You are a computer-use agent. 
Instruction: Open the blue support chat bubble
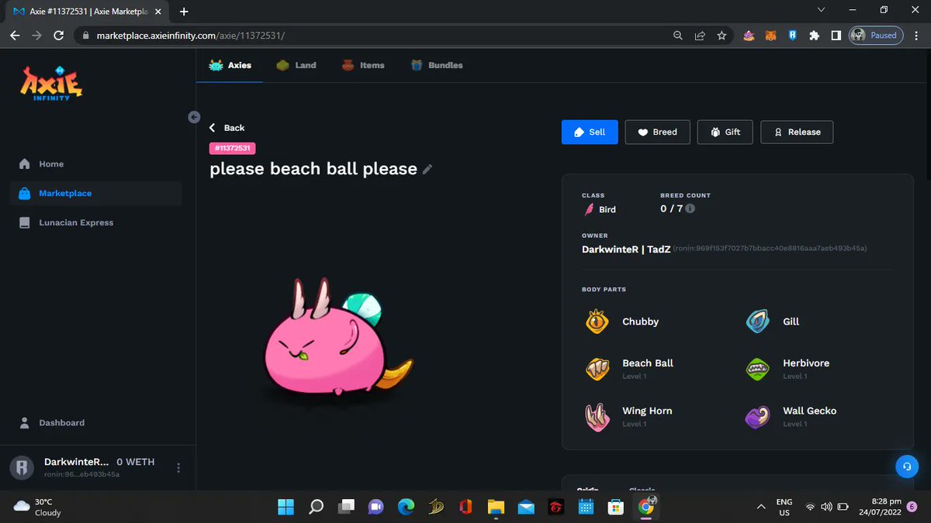(906, 466)
